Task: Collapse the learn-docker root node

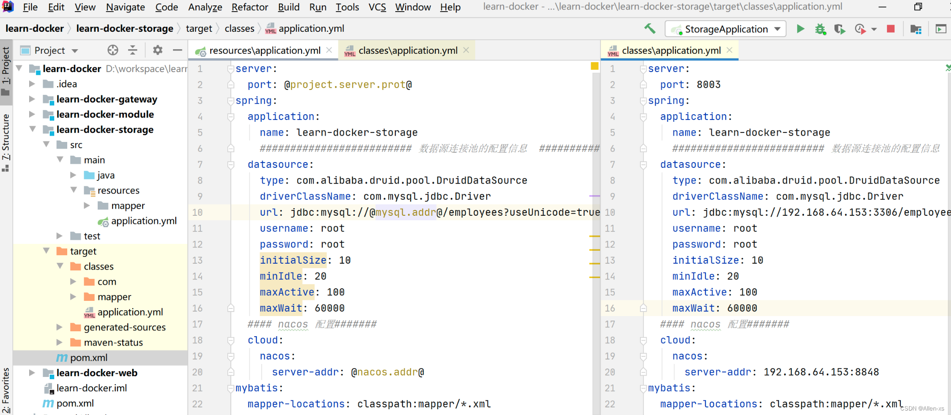Action: point(19,68)
